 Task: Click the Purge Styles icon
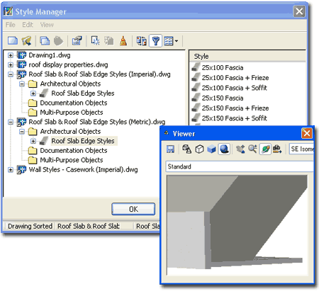pyautogui.click(x=123, y=41)
